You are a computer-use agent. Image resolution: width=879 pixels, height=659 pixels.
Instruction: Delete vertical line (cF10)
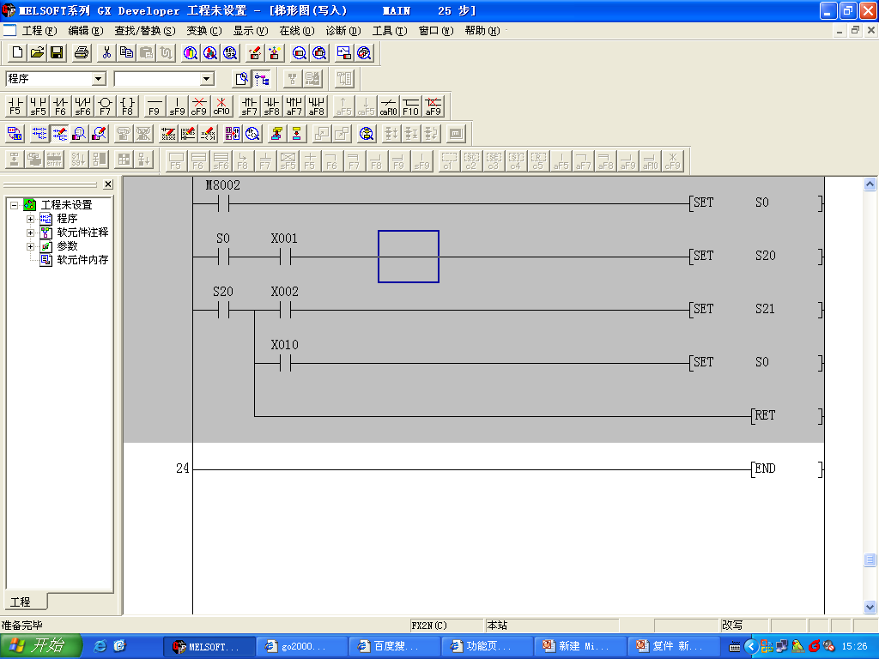pyautogui.click(x=221, y=106)
